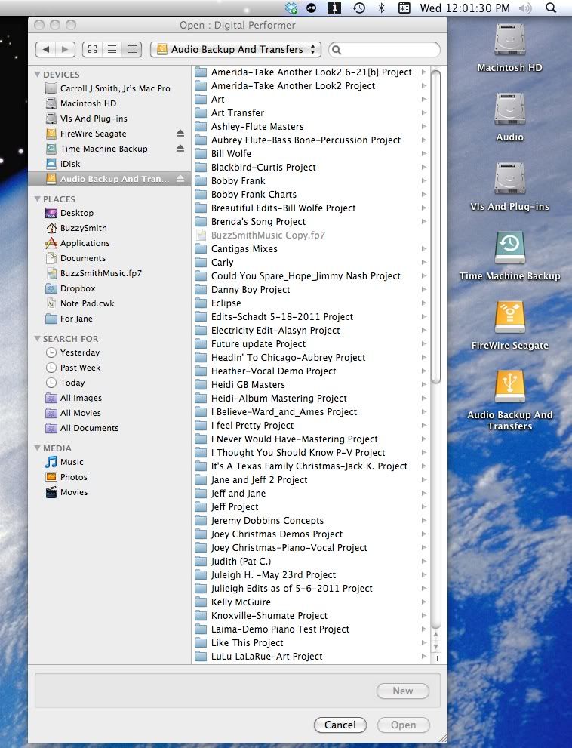Click the scroll down arrow
This screenshot has width=572, height=748.
435,647
